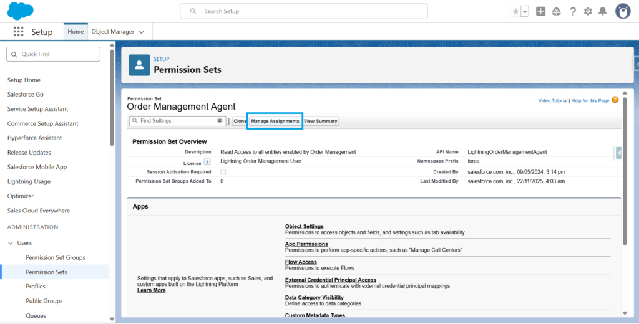
Task: Open the Trailhead guidance icon
Action: tap(556, 11)
